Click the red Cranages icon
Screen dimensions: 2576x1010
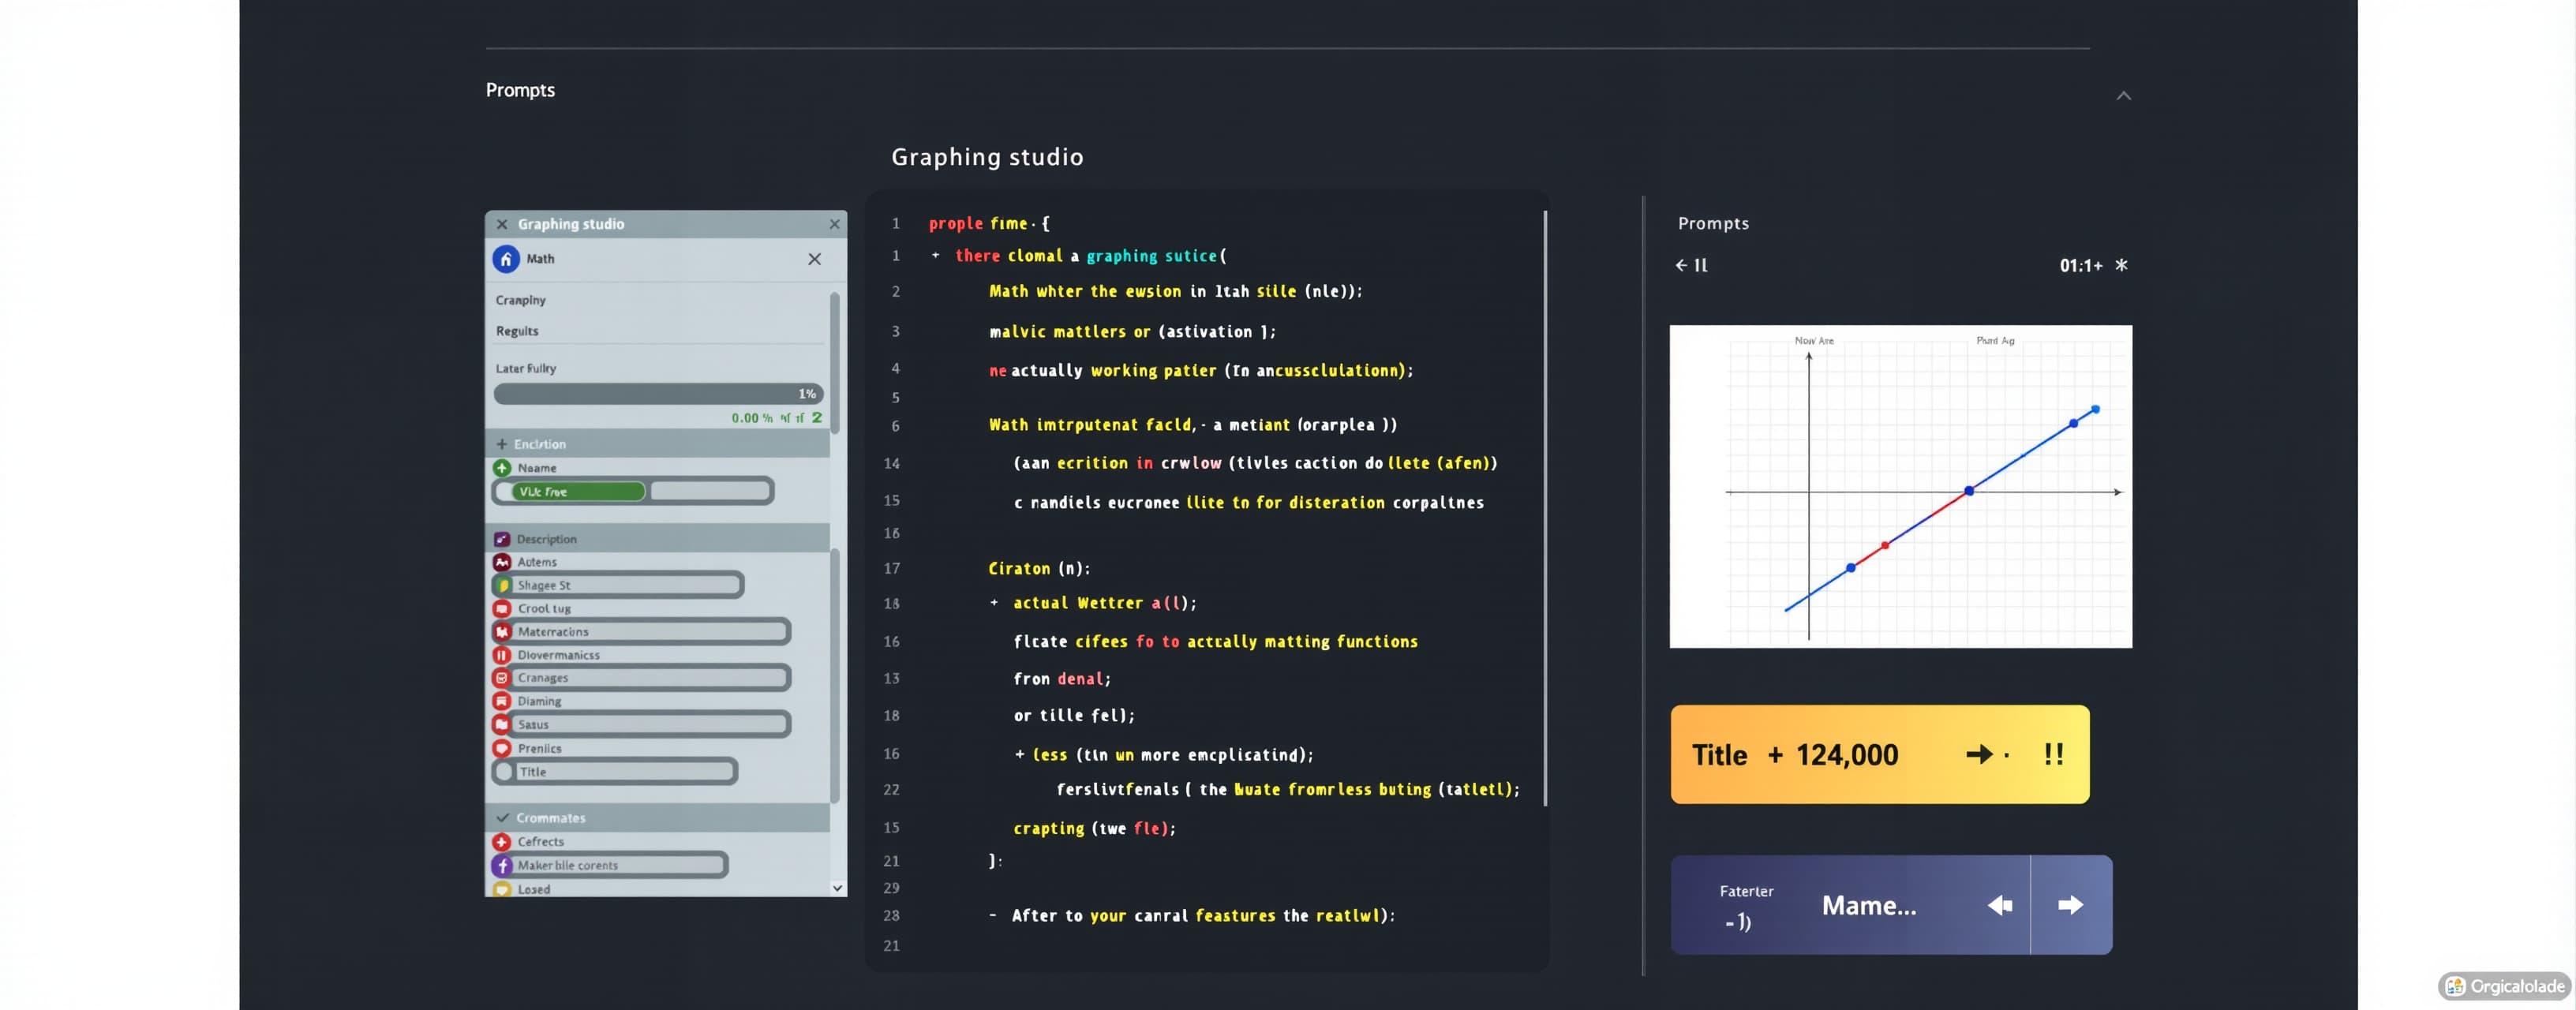(x=502, y=678)
